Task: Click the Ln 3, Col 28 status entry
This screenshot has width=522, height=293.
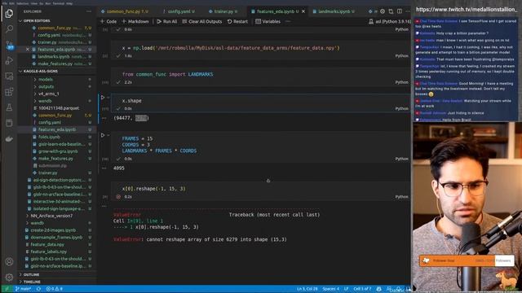Action: pos(307,289)
